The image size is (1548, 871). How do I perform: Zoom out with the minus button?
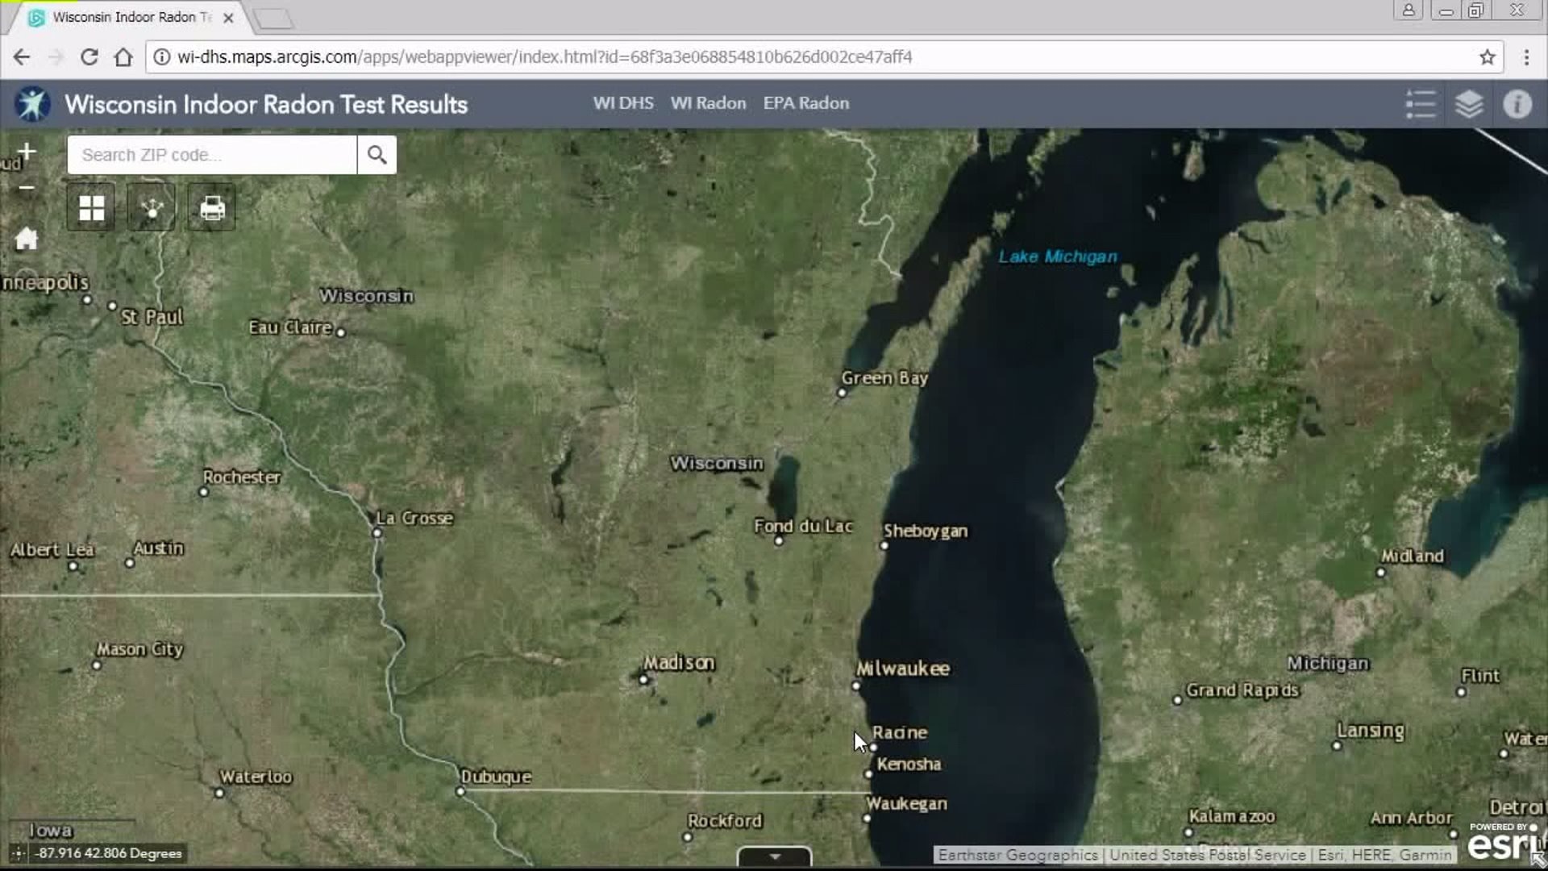coord(27,187)
